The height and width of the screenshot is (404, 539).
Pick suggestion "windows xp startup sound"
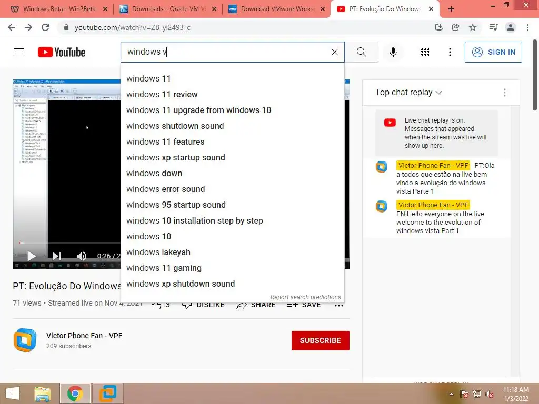tap(232, 158)
